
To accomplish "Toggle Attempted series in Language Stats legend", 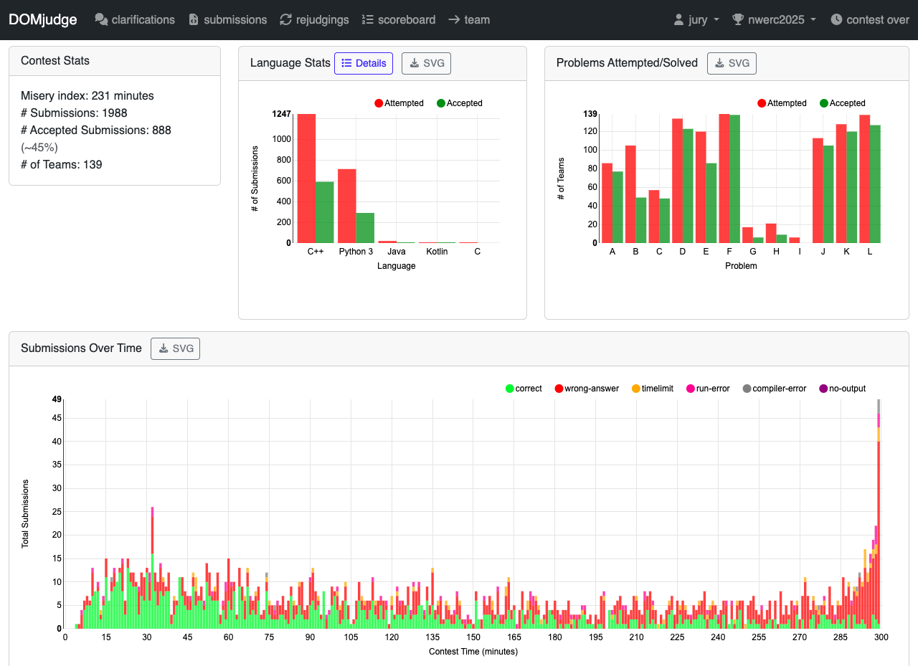I will 399,103.
